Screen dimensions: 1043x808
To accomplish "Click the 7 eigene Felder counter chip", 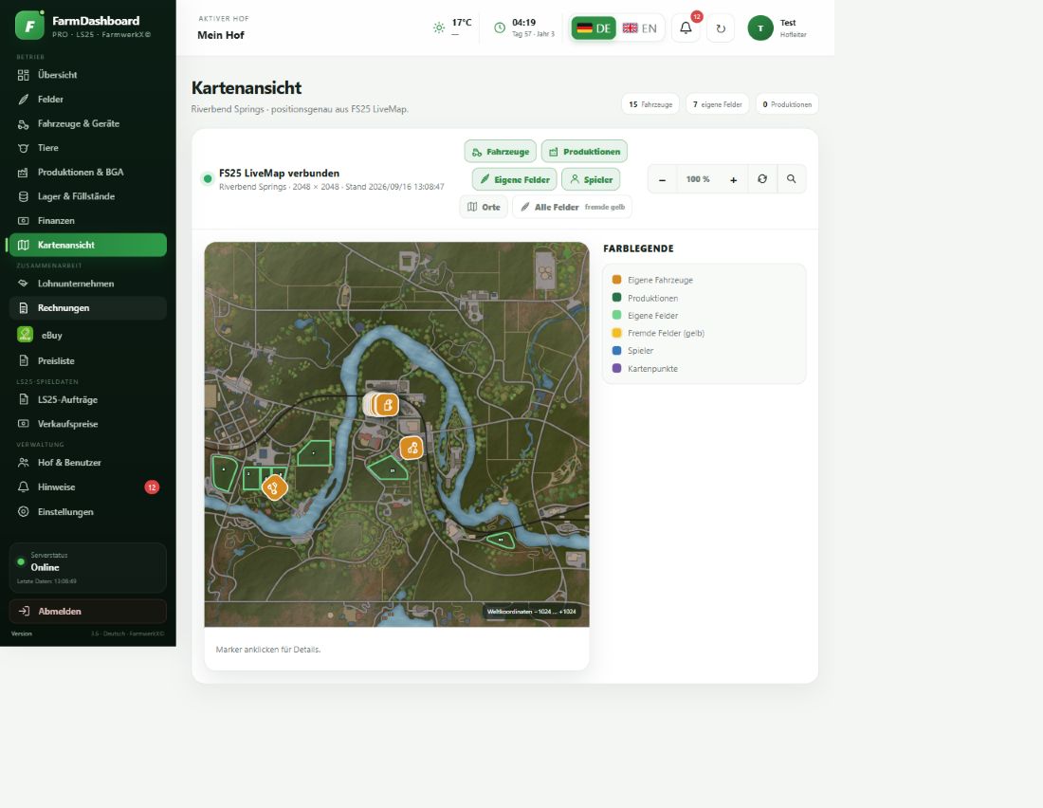I will click(717, 104).
